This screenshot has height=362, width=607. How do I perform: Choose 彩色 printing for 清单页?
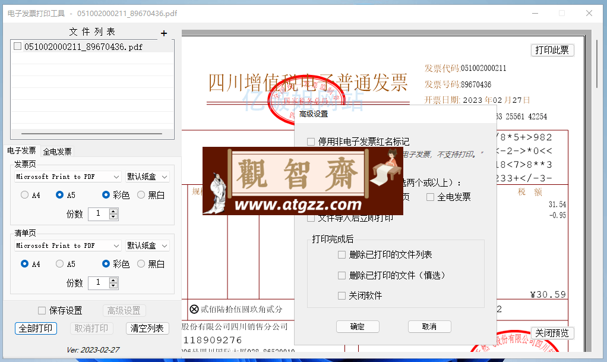(106, 264)
